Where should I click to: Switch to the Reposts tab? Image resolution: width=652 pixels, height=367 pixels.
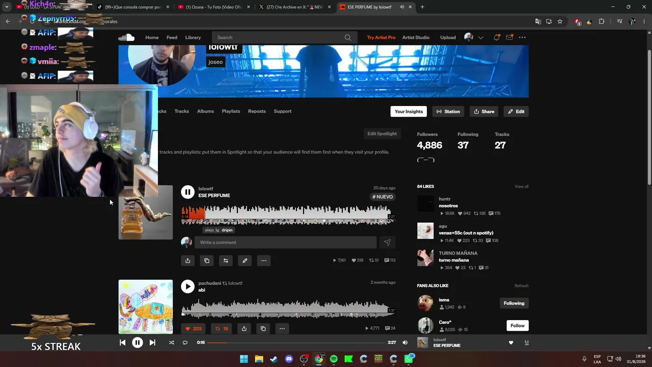[257, 111]
